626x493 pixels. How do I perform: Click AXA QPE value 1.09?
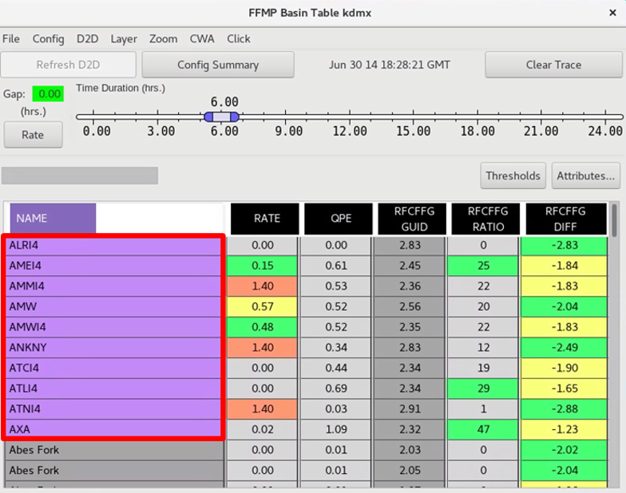(x=336, y=429)
